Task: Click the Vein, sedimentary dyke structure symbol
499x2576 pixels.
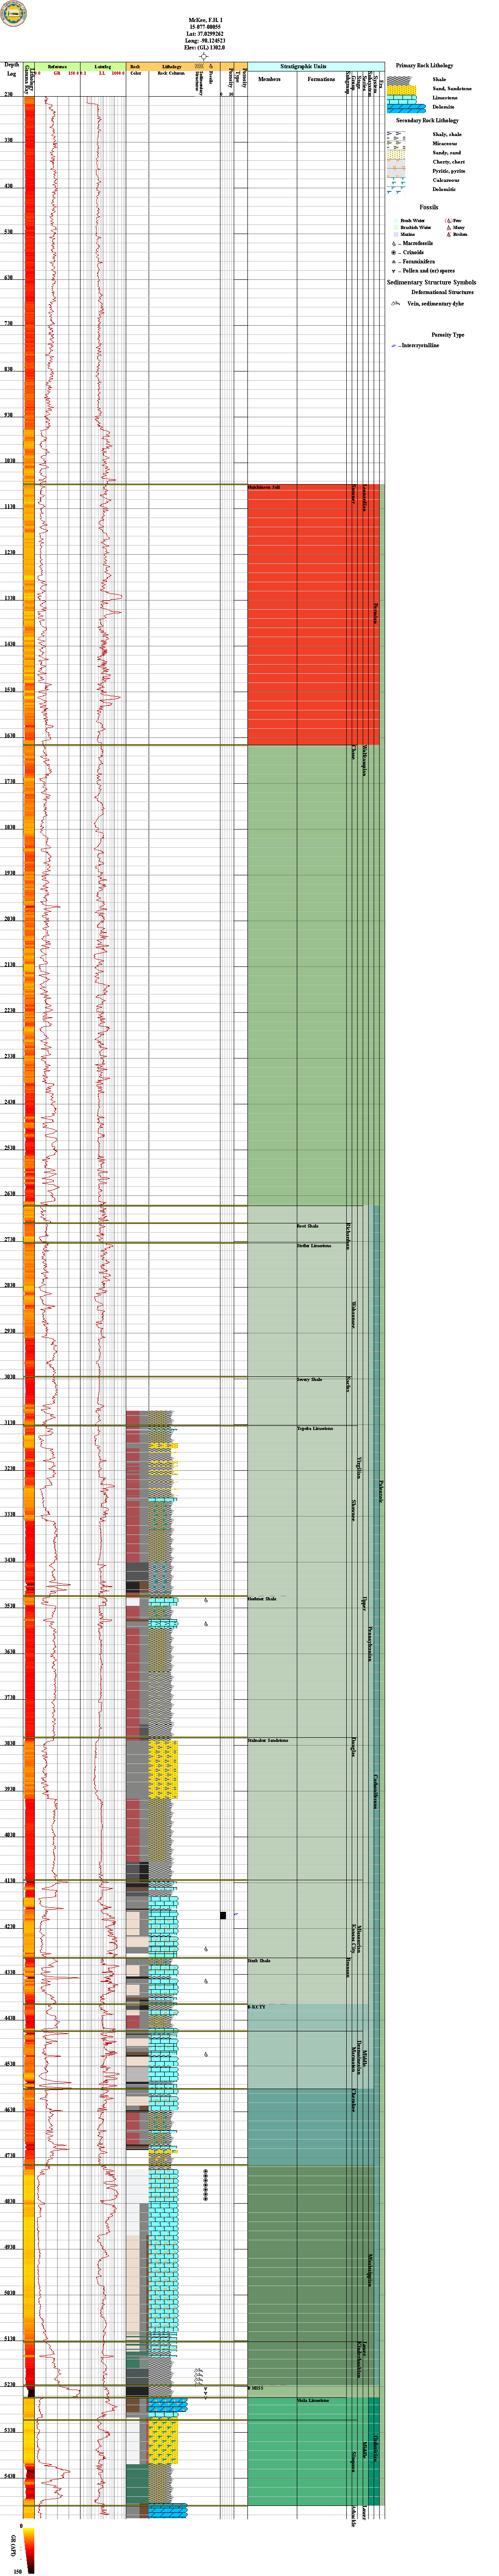Action: [x=395, y=303]
